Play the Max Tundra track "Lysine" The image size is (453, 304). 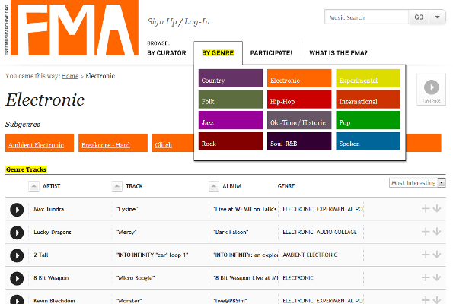pos(17,210)
